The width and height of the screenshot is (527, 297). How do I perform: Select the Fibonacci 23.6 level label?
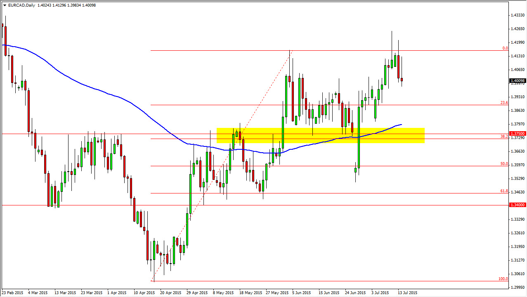click(504, 103)
